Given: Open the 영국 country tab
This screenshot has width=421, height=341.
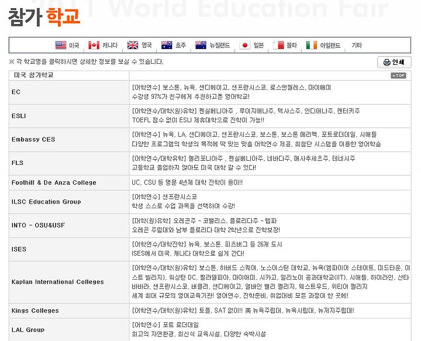Looking at the screenshot, I should coord(147,46).
